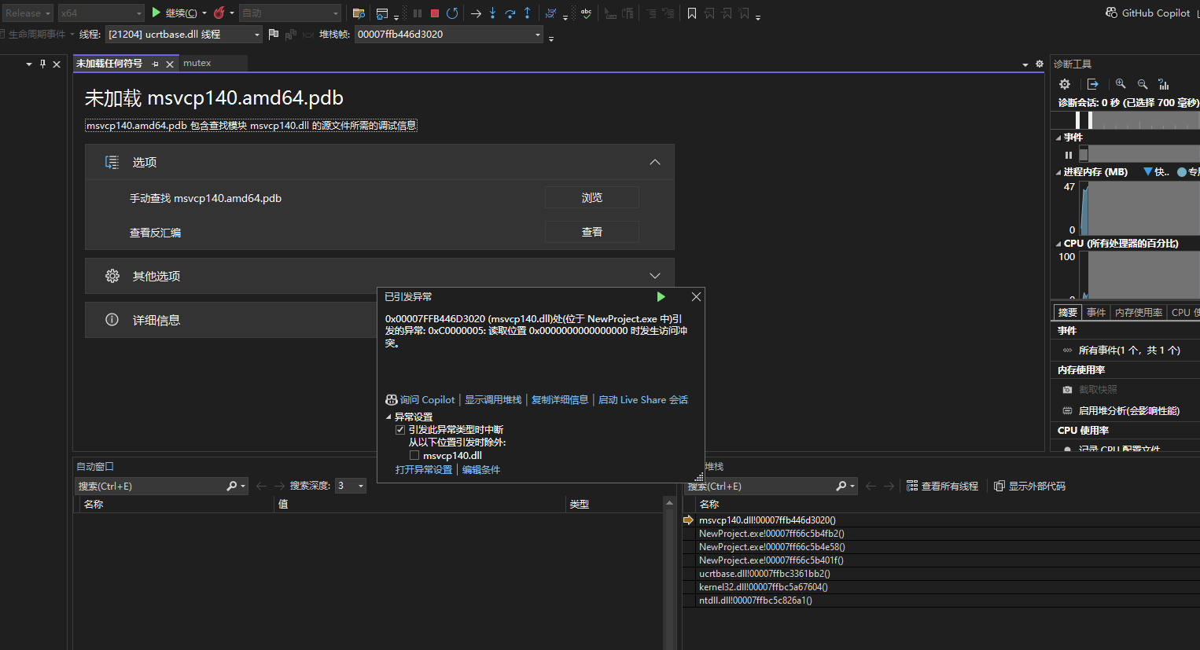Click Show Next Statement arrow icon

pos(476,13)
